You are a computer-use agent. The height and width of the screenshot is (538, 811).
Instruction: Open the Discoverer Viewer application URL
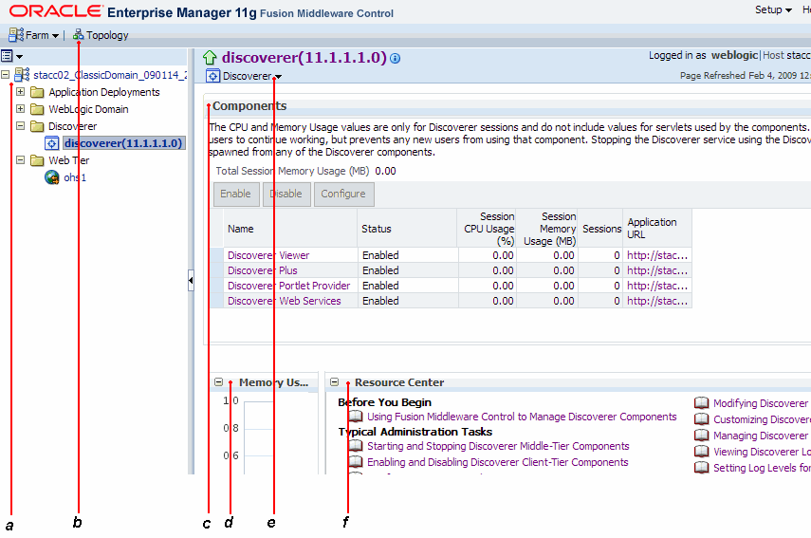(657, 255)
